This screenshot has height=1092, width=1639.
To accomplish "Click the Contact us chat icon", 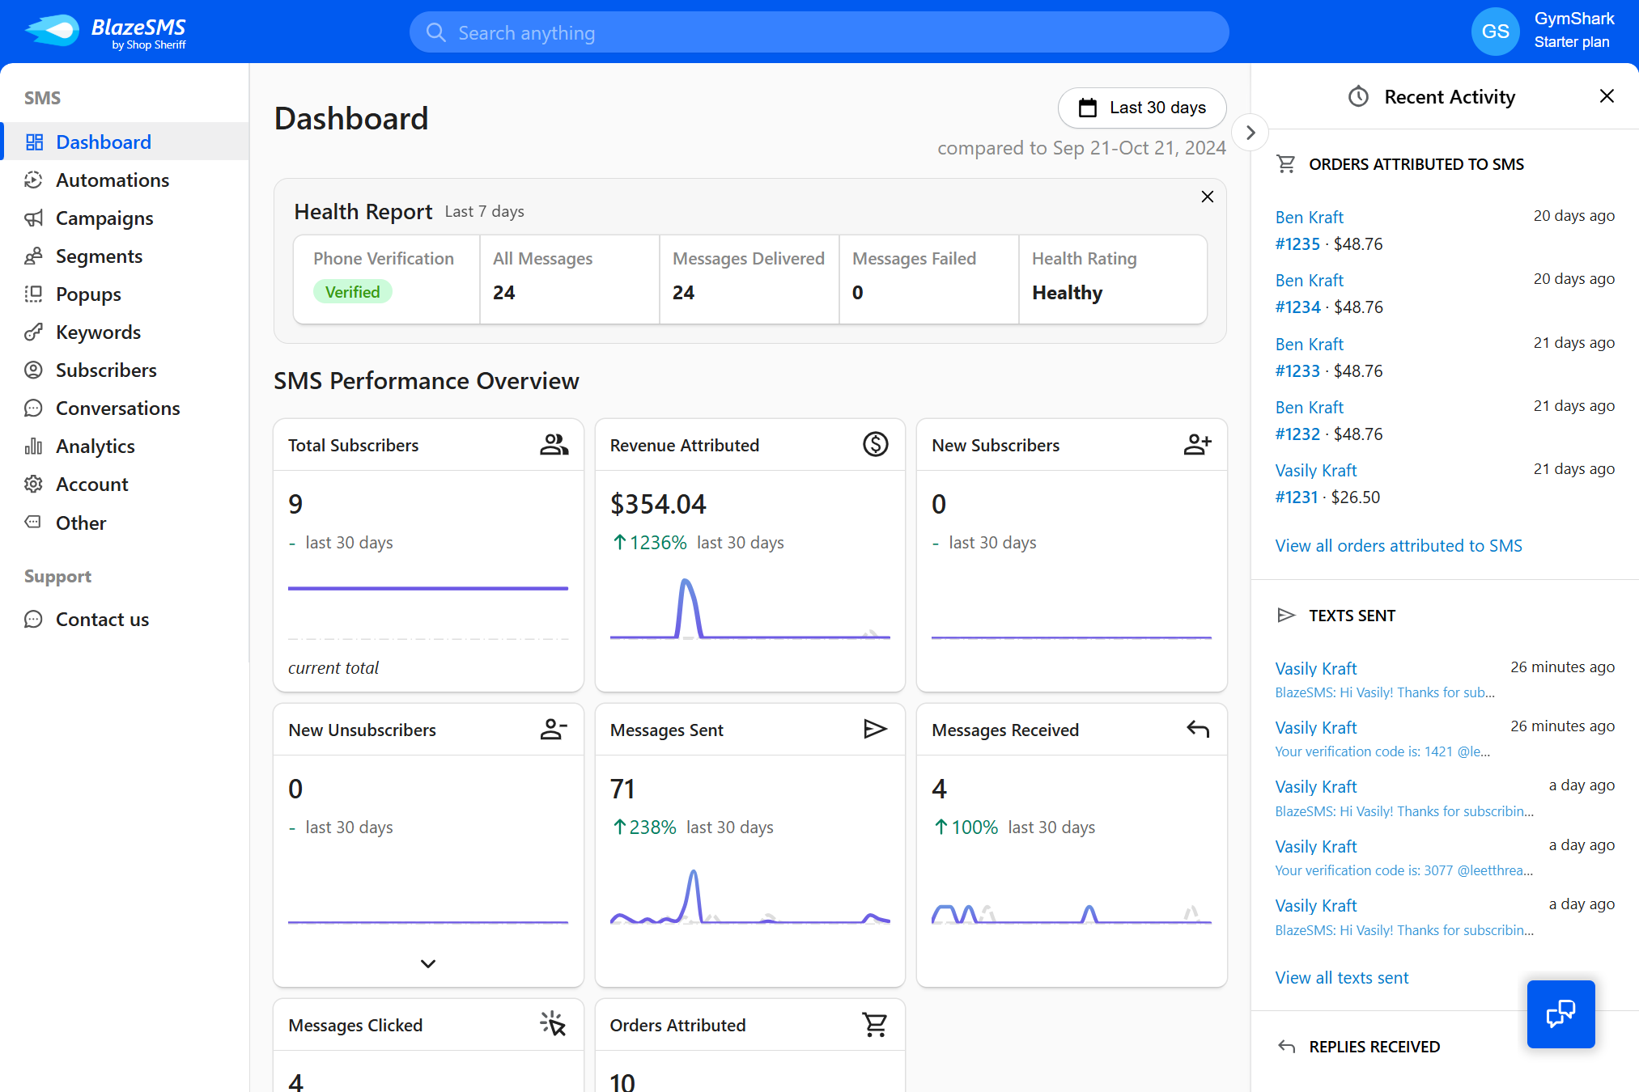I will (33, 620).
